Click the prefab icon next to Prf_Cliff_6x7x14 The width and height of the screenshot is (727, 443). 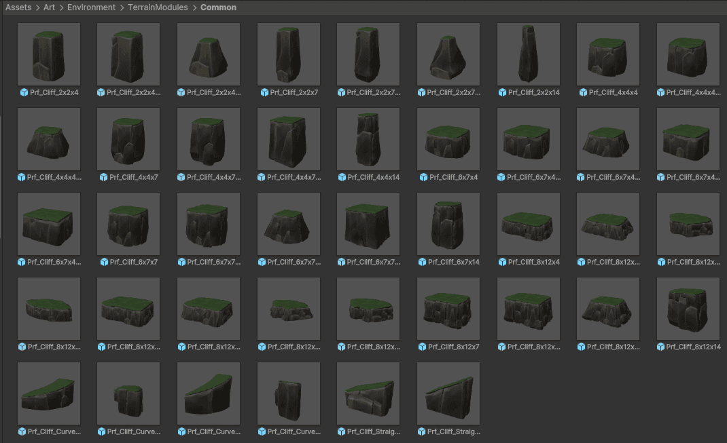pos(422,262)
